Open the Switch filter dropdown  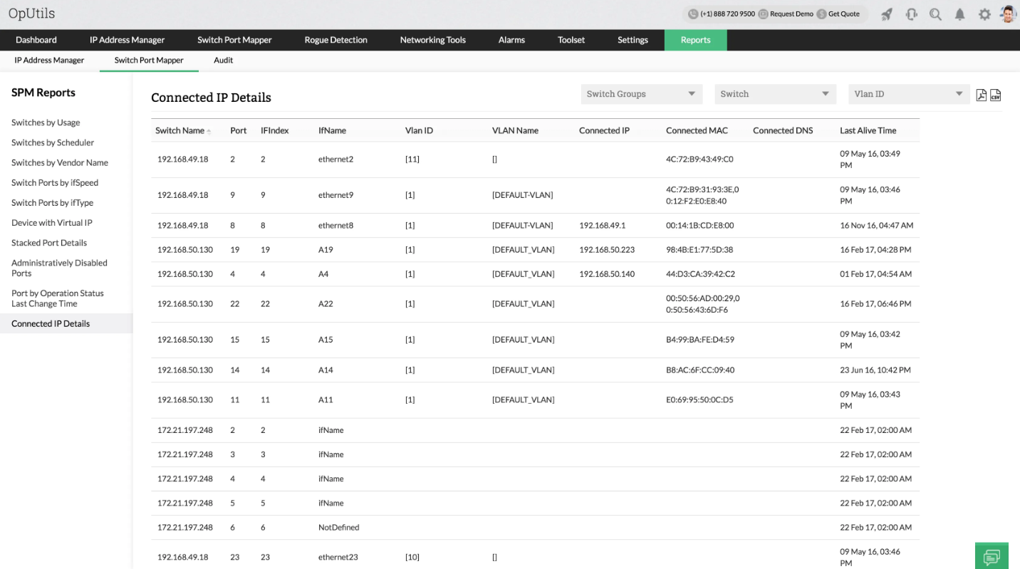click(x=774, y=94)
